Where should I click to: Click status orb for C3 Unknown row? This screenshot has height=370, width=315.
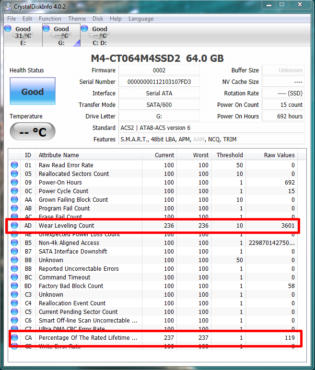point(14,294)
